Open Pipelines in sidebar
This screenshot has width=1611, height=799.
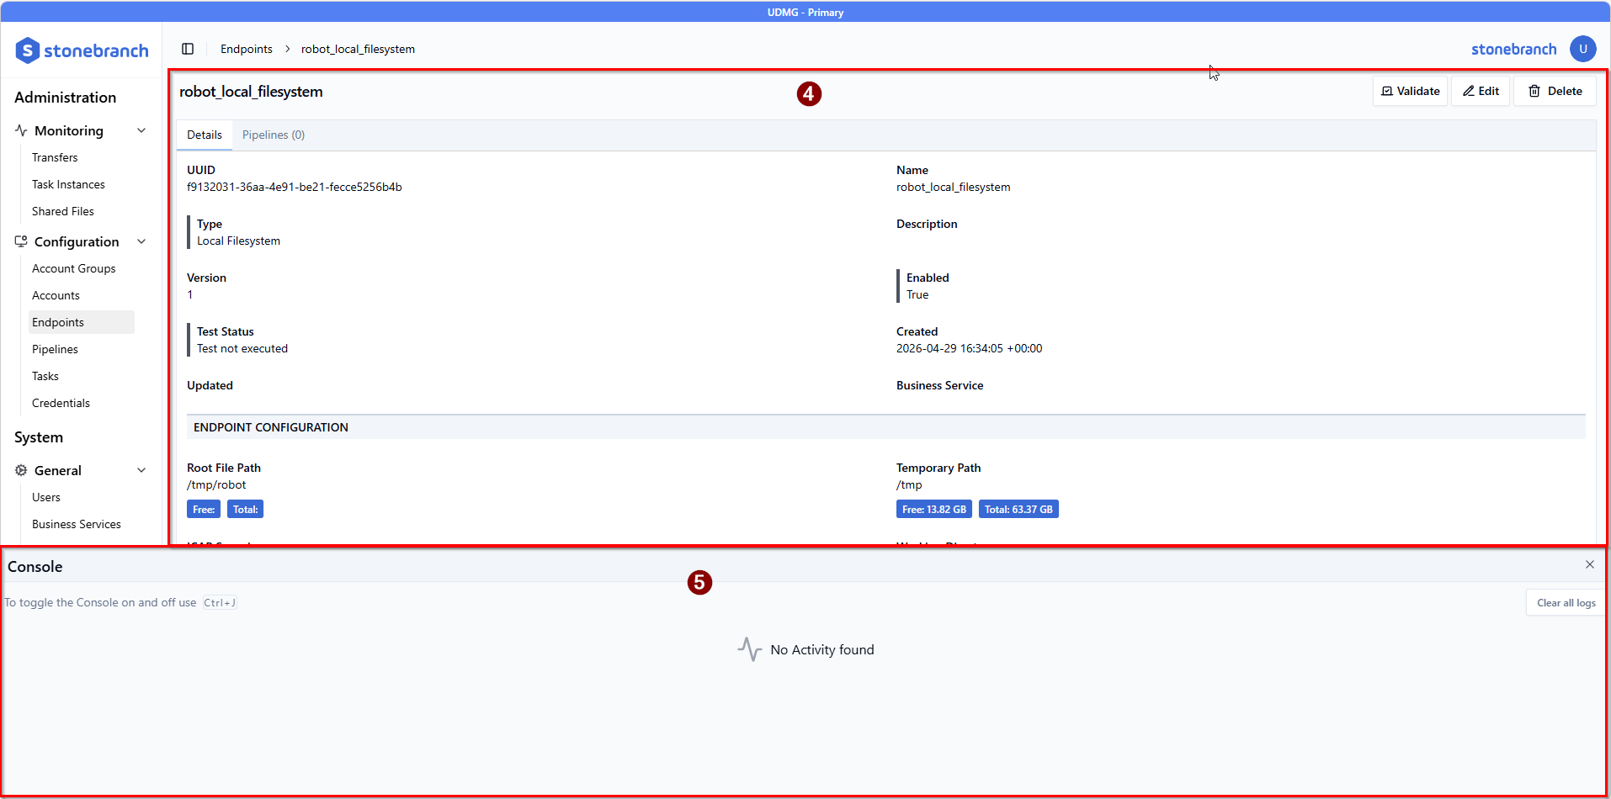[x=55, y=349]
